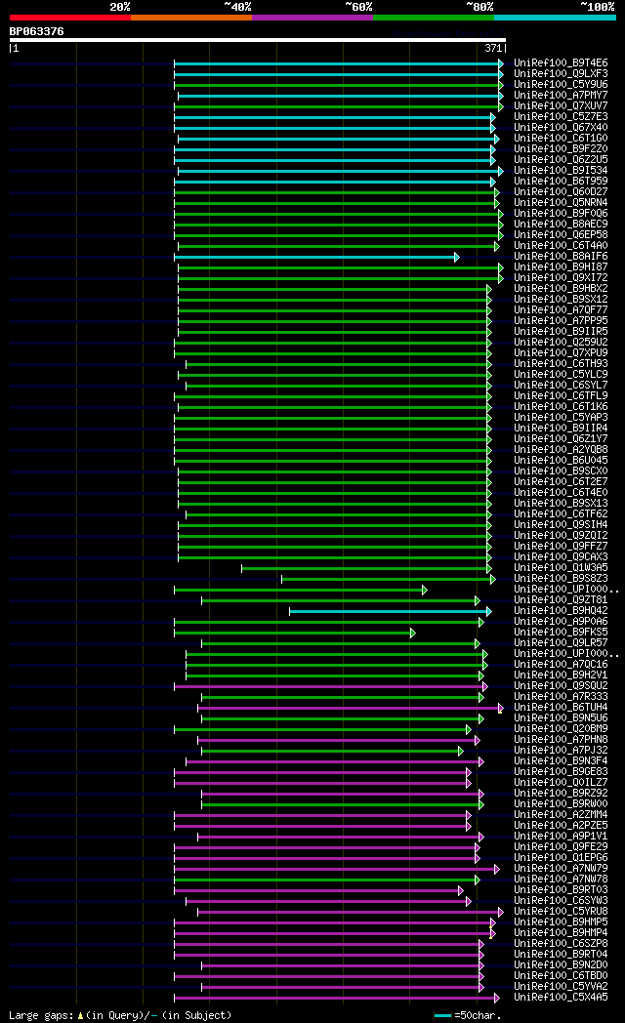The height and width of the screenshot is (1023, 625).
Task: Select the UniRef100_C5Y9U6 label
Action: tap(561, 85)
